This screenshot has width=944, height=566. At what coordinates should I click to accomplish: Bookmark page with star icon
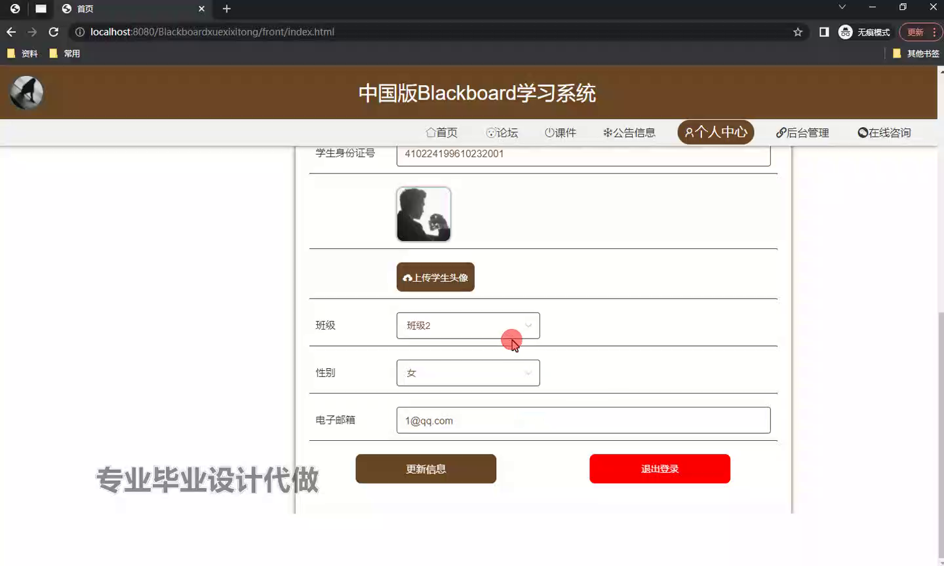798,32
